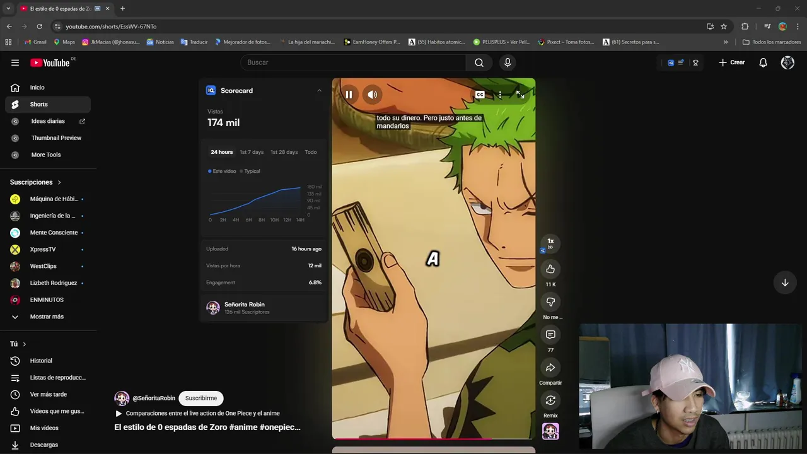
Task: Open the sound thumbnail under Remix
Action: pyautogui.click(x=550, y=431)
